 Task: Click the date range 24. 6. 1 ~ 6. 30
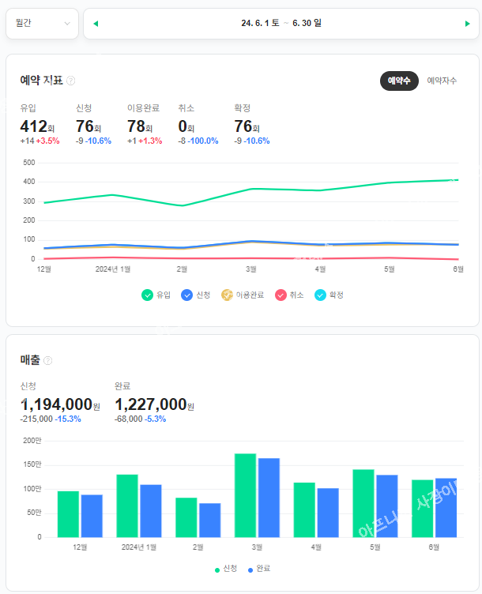[281, 24]
